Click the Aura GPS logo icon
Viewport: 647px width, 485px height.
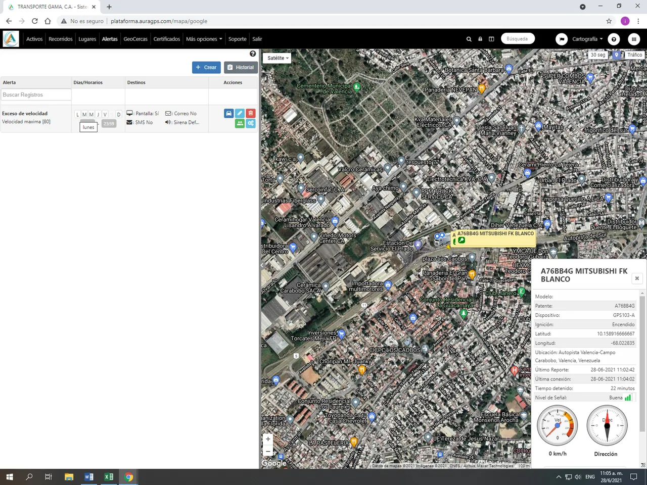pyautogui.click(x=11, y=39)
